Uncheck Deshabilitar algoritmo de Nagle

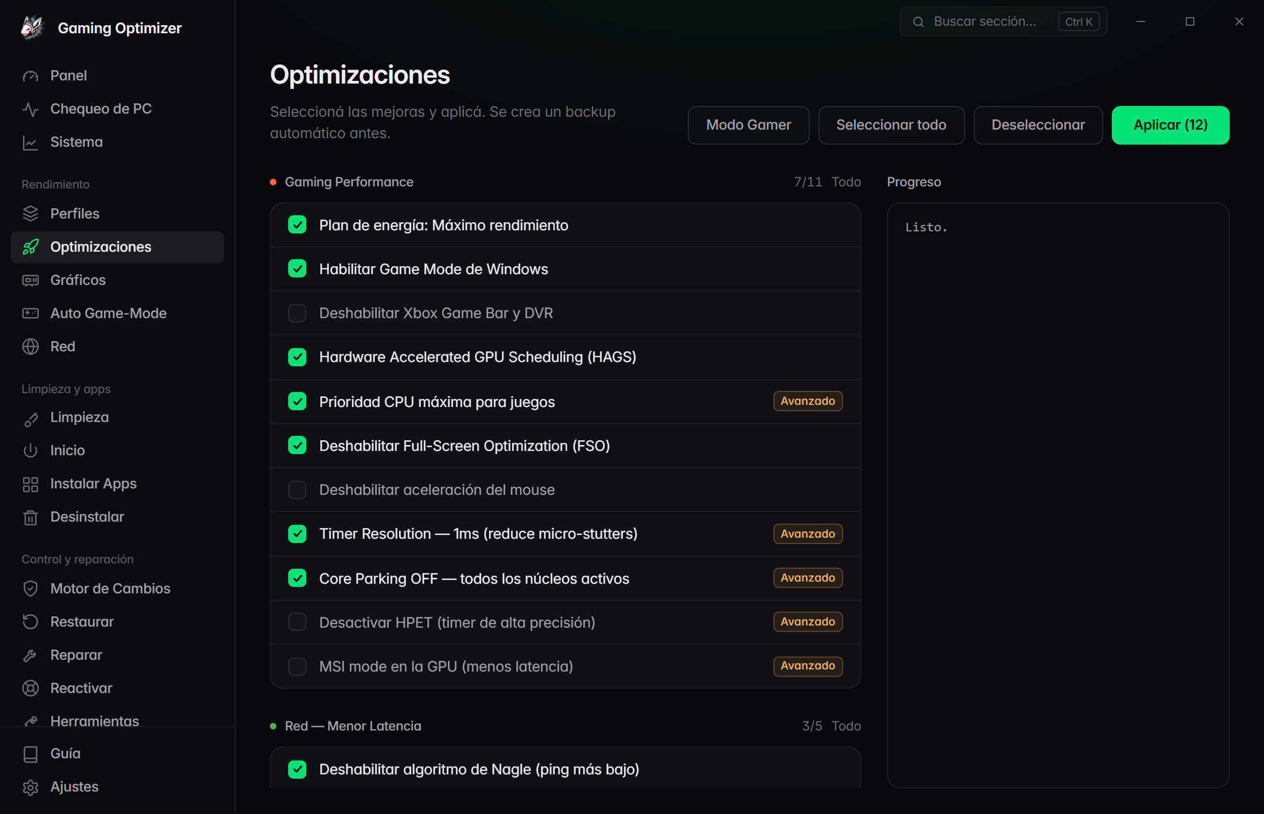coord(297,770)
